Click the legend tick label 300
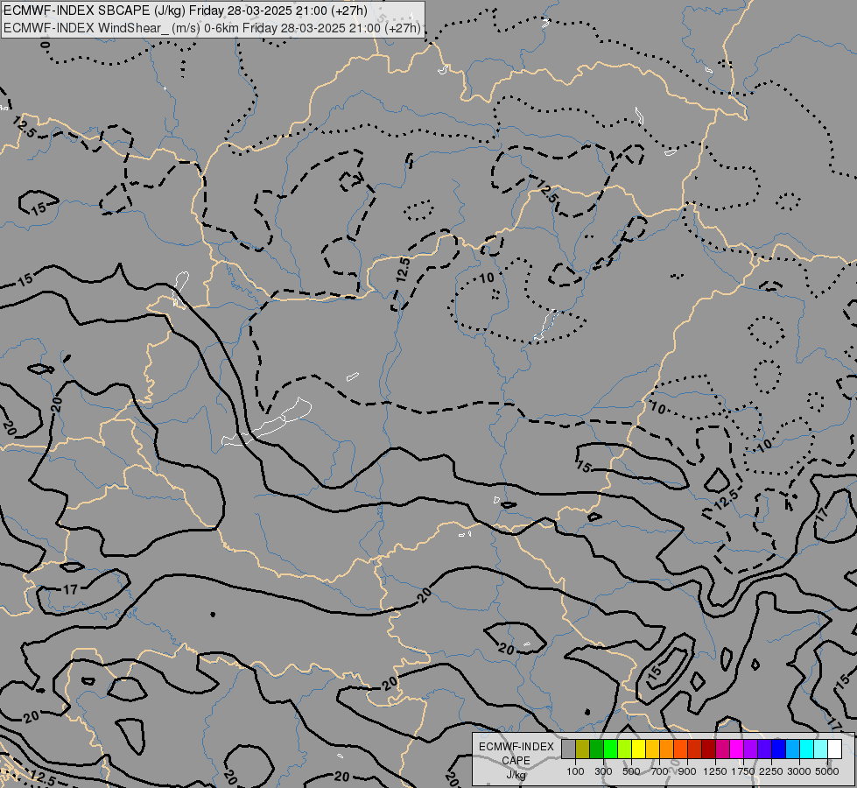The width and height of the screenshot is (857, 788). click(603, 771)
